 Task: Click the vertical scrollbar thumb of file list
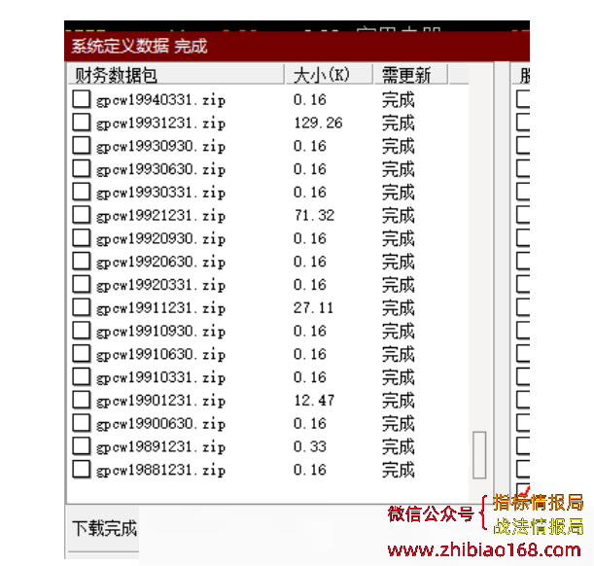tap(479, 454)
